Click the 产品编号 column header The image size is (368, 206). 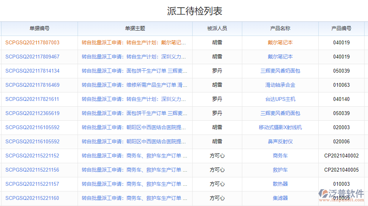tap(341, 29)
